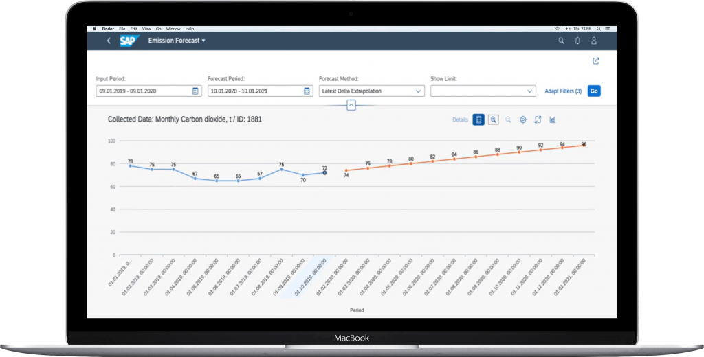The width and height of the screenshot is (704, 357).
Task: Click the SAP logo
Action: (x=129, y=41)
